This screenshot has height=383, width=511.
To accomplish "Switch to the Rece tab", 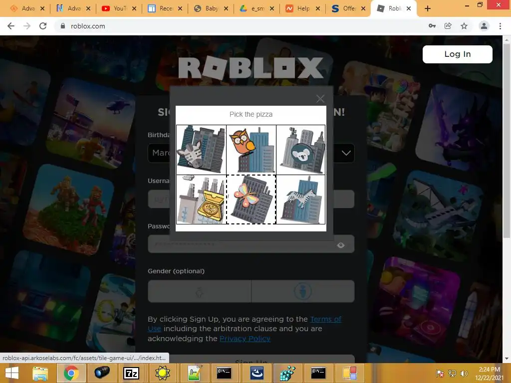I will (160, 8).
